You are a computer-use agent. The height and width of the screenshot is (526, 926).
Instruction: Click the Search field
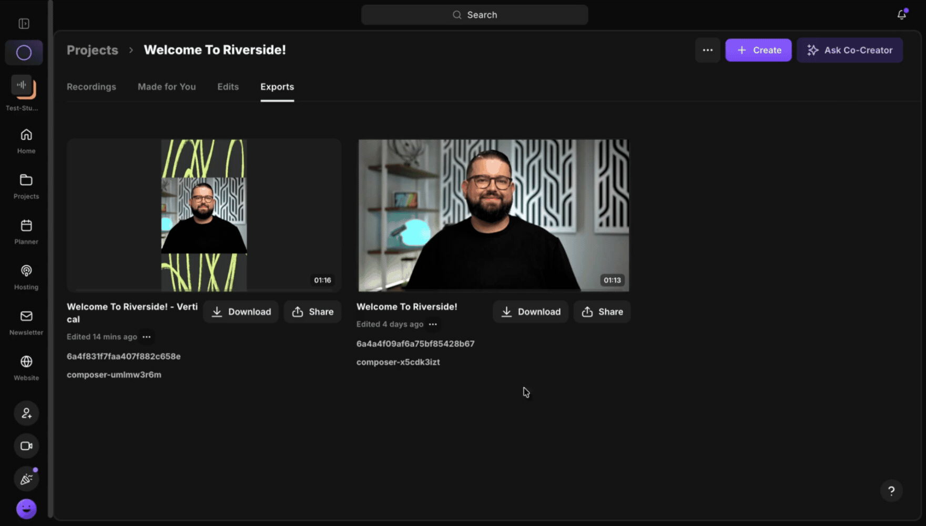coord(474,15)
